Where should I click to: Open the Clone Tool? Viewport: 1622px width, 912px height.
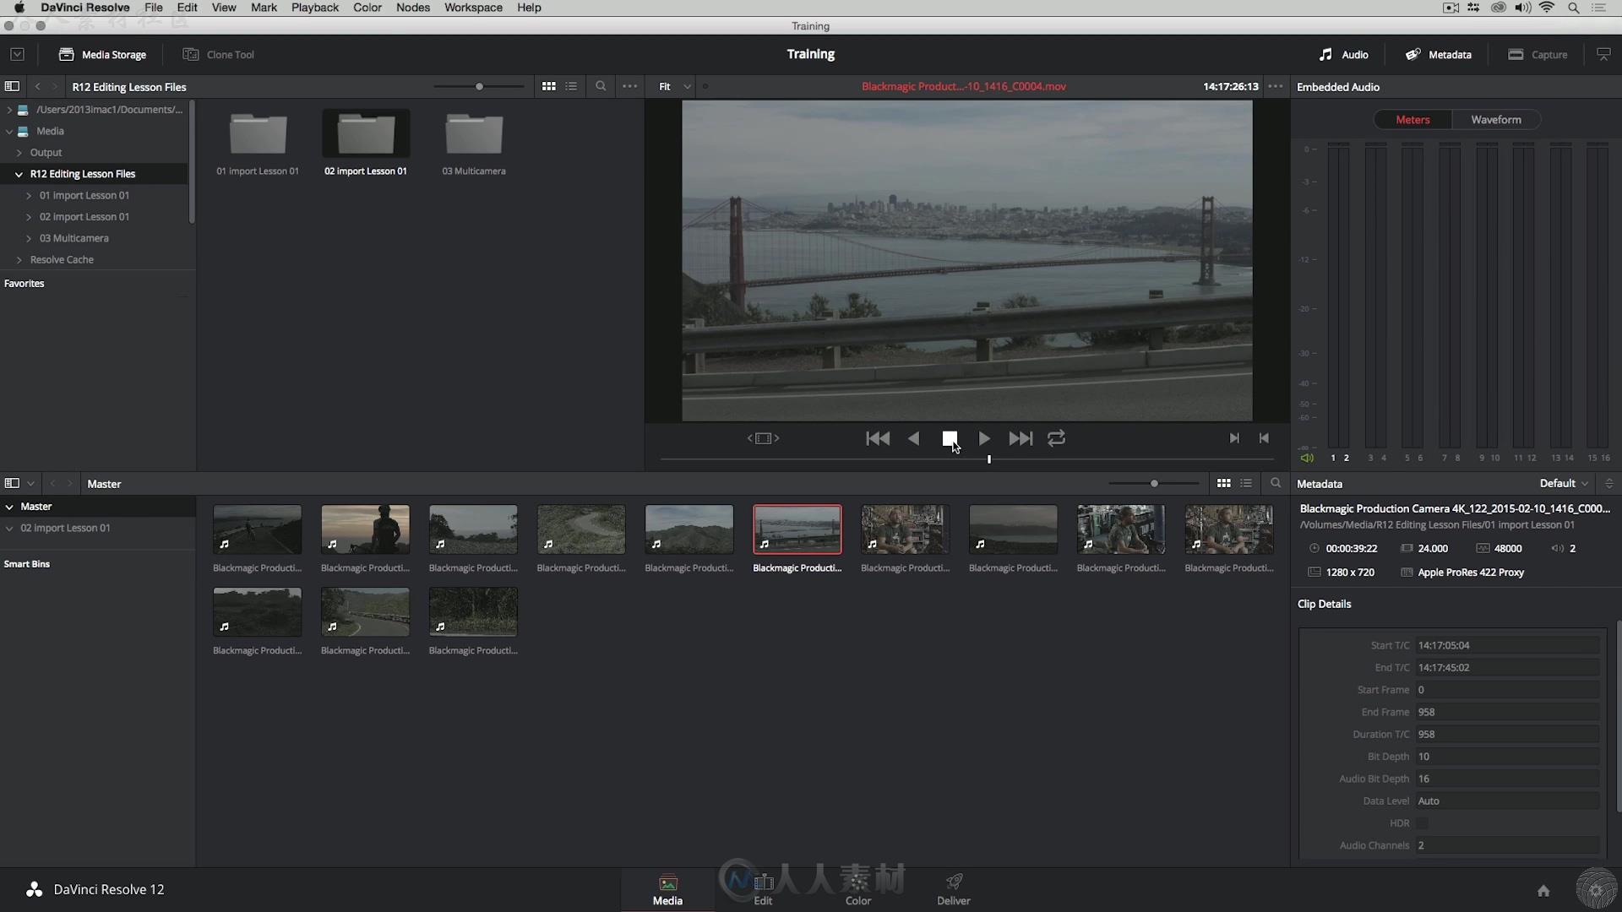point(218,54)
